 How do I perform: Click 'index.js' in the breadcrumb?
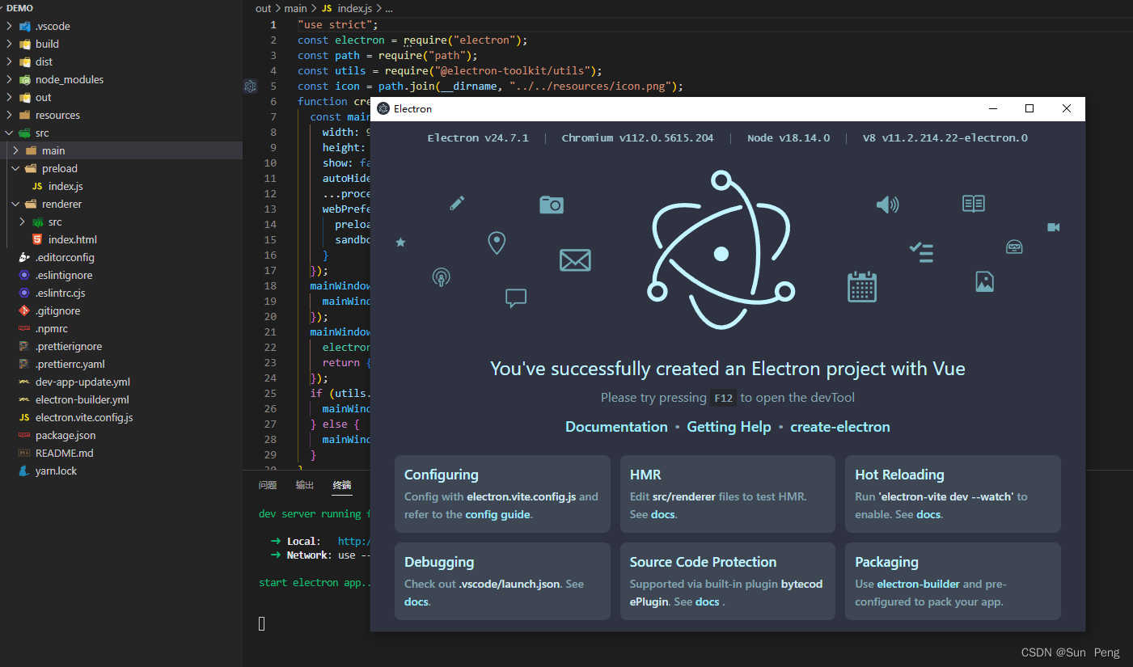click(353, 8)
